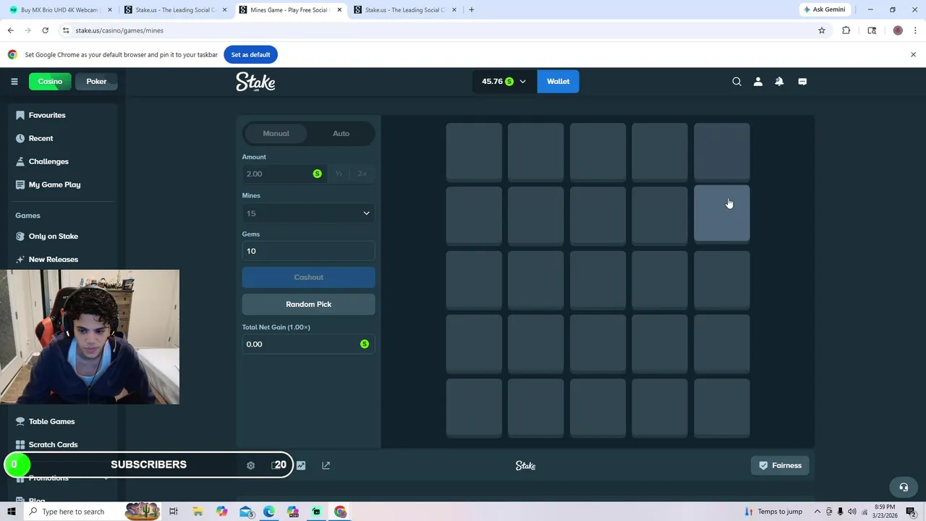Switch to first Stake.us tab

pos(176,9)
